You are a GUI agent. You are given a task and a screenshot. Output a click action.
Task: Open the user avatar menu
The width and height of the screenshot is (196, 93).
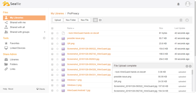click(188, 4)
